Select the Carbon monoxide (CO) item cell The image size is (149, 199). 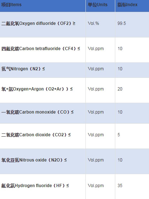tap(43, 113)
